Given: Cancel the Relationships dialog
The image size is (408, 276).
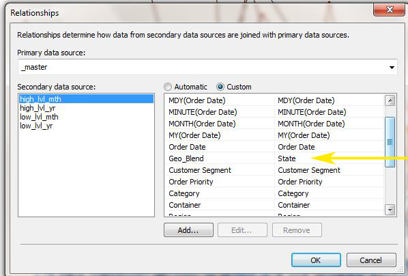Looking at the screenshot, I should 371,260.
